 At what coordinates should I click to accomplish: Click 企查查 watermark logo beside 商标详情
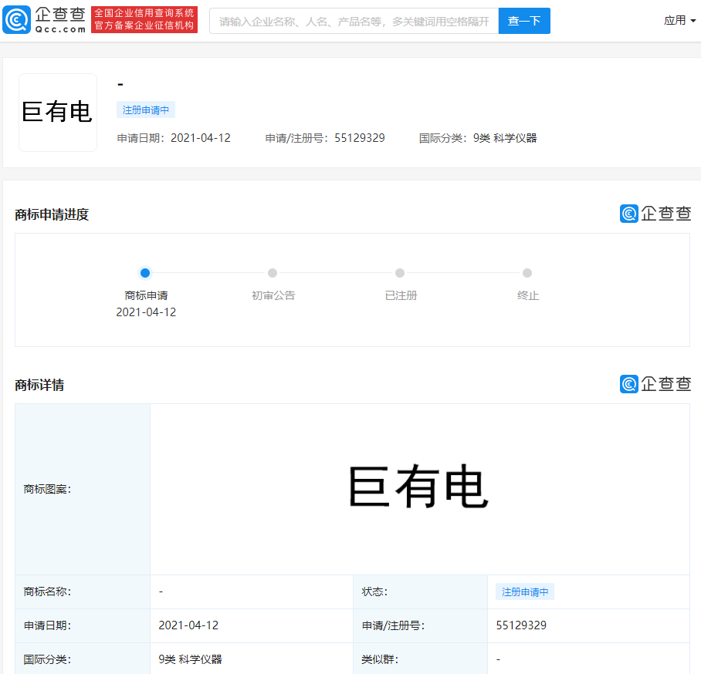(655, 384)
